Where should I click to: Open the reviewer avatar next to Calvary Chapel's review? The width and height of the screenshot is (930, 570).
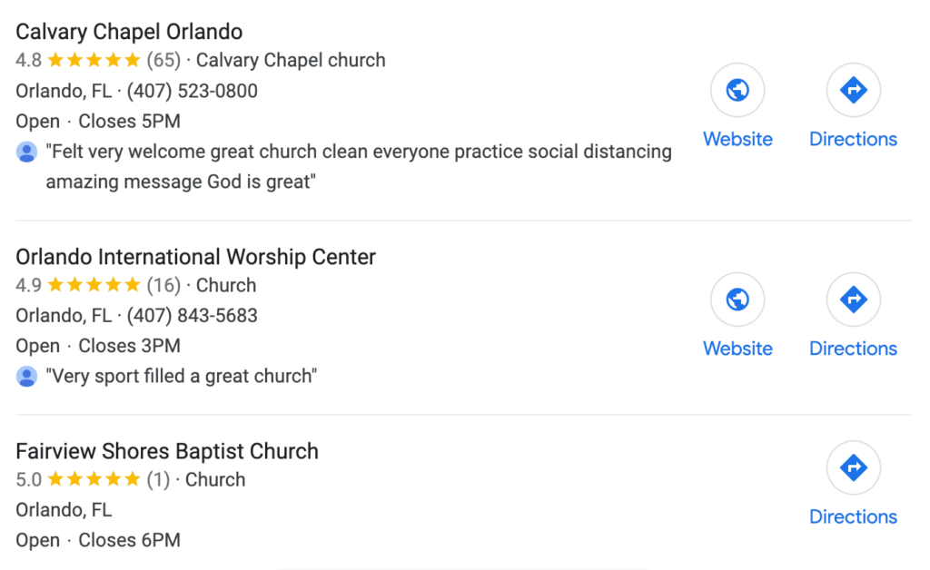click(x=25, y=152)
